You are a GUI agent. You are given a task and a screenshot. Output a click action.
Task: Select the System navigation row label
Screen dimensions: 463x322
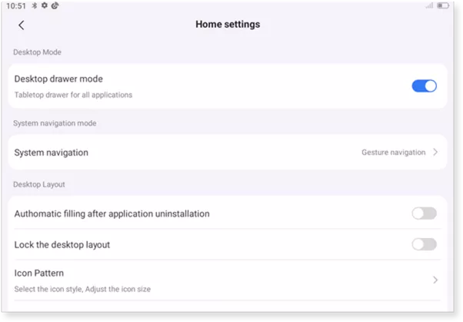pos(51,153)
